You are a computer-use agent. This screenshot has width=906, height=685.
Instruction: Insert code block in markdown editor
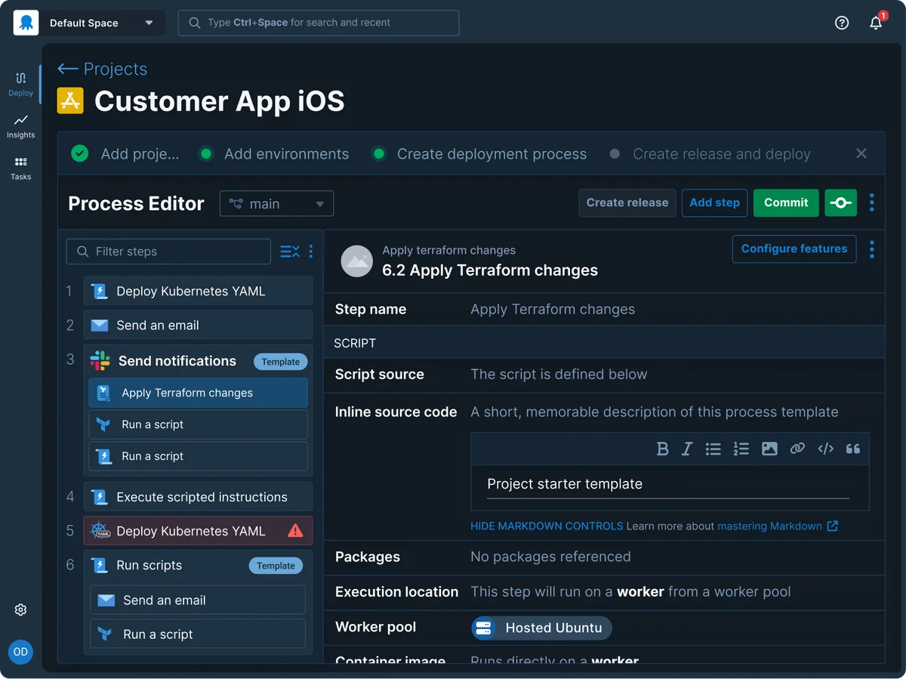click(x=825, y=449)
